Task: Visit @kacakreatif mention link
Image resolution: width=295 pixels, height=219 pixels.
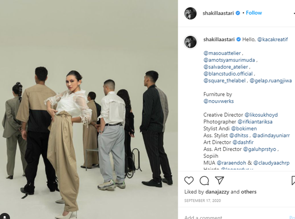Action: (272, 39)
